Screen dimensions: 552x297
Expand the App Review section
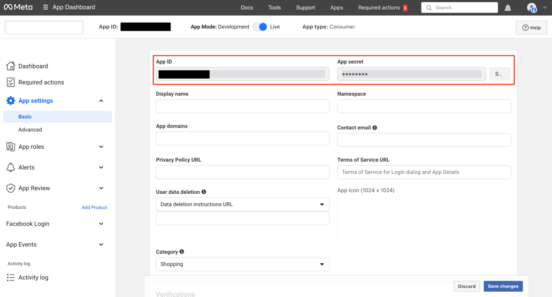pos(101,188)
